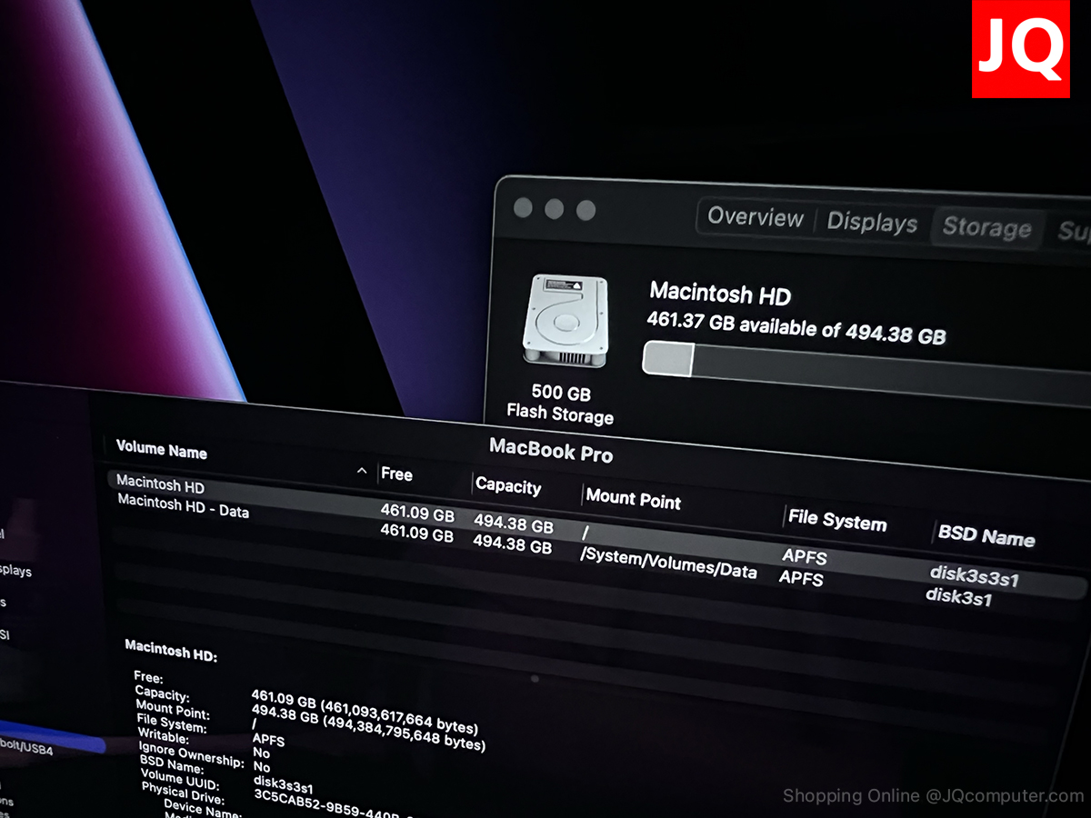Minimize the About This Mac window
1091x818 pixels.
[555, 209]
